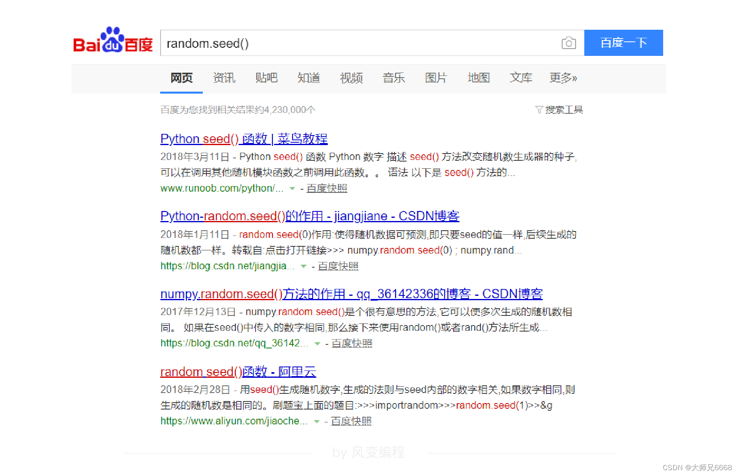Open 百度快照 for the jiangjiane CSDN result
This screenshot has height=475, width=738.
(x=338, y=266)
